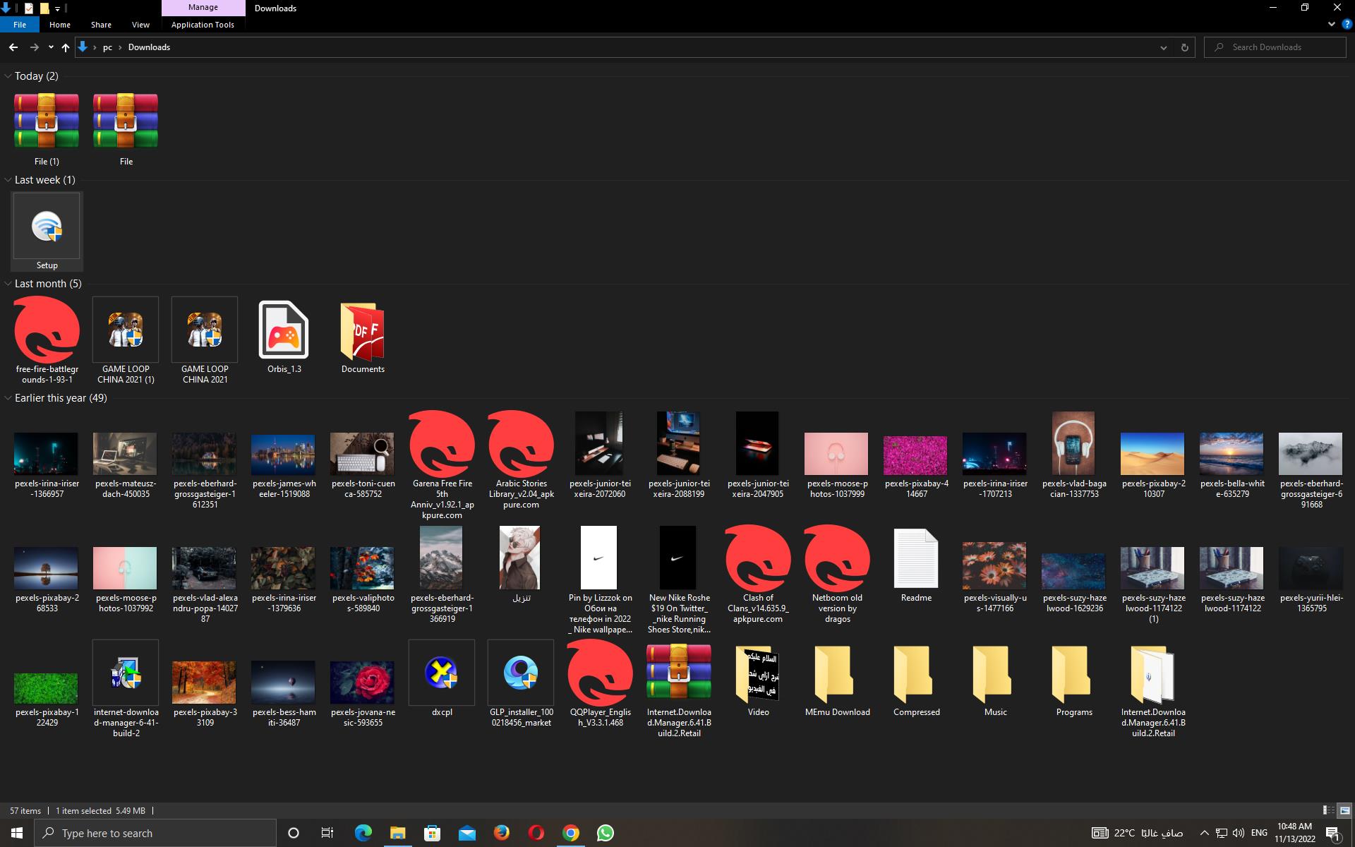Image resolution: width=1355 pixels, height=847 pixels.
Task: Select the dxcpl application icon
Action: pos(442,673)
